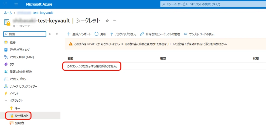The image size is (266, 125).
Task: Click the ホーム breadcrumb link
Action: point(8,13)
